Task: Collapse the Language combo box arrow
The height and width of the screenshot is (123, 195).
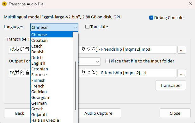Action: (x=75, y=28)
